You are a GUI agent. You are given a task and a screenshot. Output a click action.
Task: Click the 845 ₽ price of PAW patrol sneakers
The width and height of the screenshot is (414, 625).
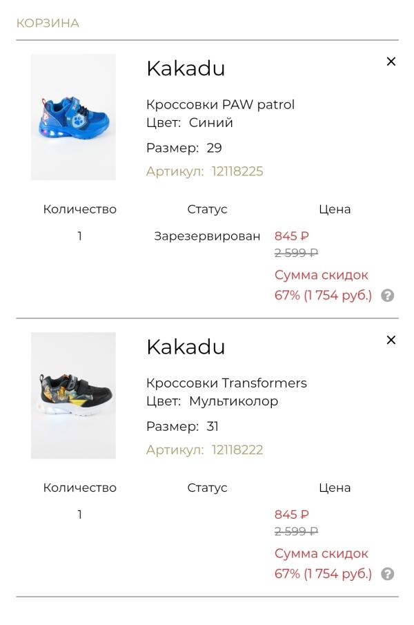coord(292,236)
